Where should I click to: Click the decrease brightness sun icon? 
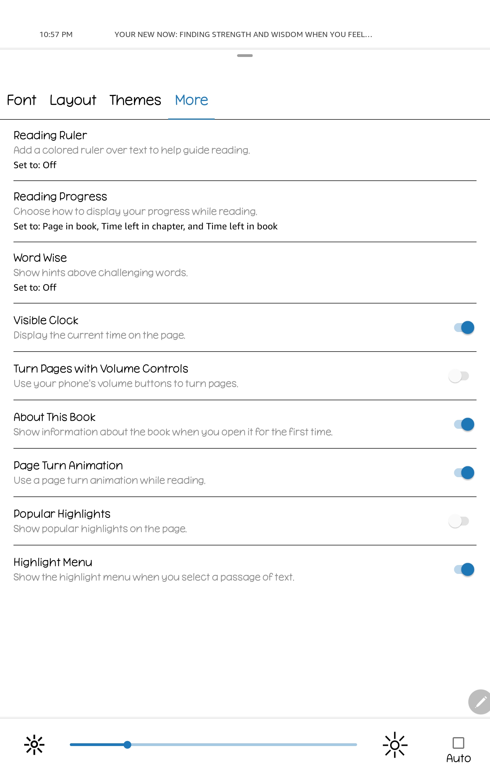34,744
